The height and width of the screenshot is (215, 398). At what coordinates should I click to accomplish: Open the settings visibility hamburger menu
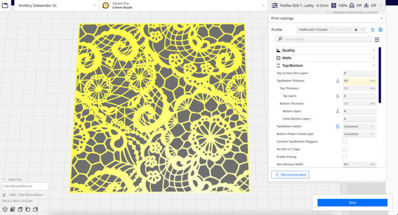[377, 39]
